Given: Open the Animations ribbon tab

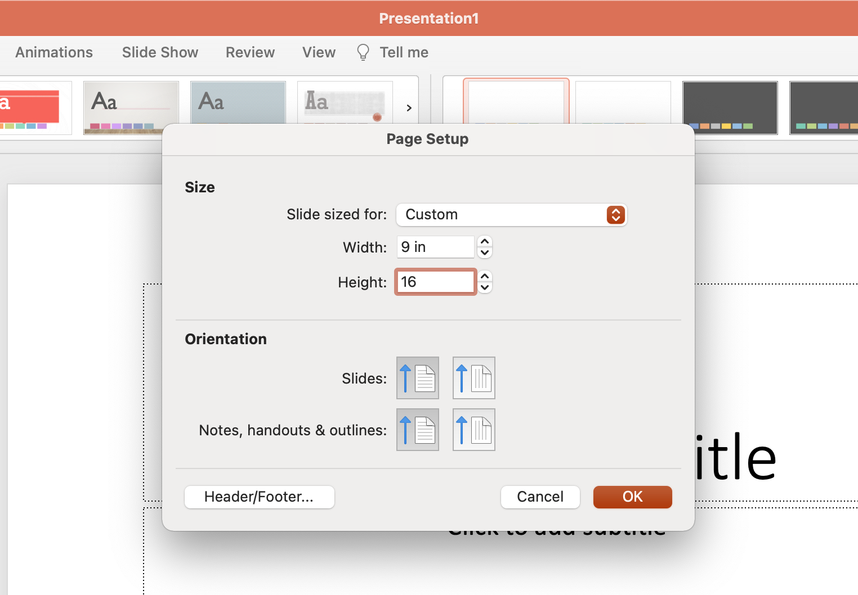Looking at the screenshot, I should click(x=54, y=52).
